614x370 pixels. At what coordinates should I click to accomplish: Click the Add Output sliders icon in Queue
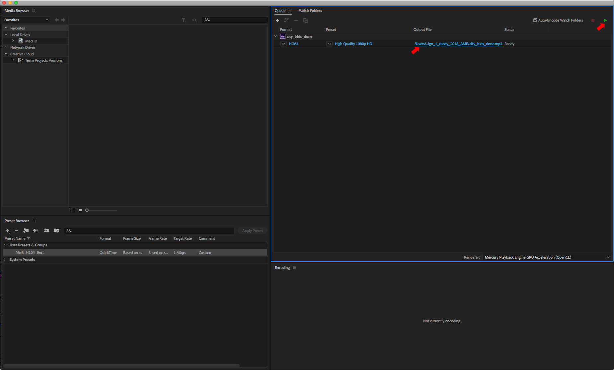[287, 21]
